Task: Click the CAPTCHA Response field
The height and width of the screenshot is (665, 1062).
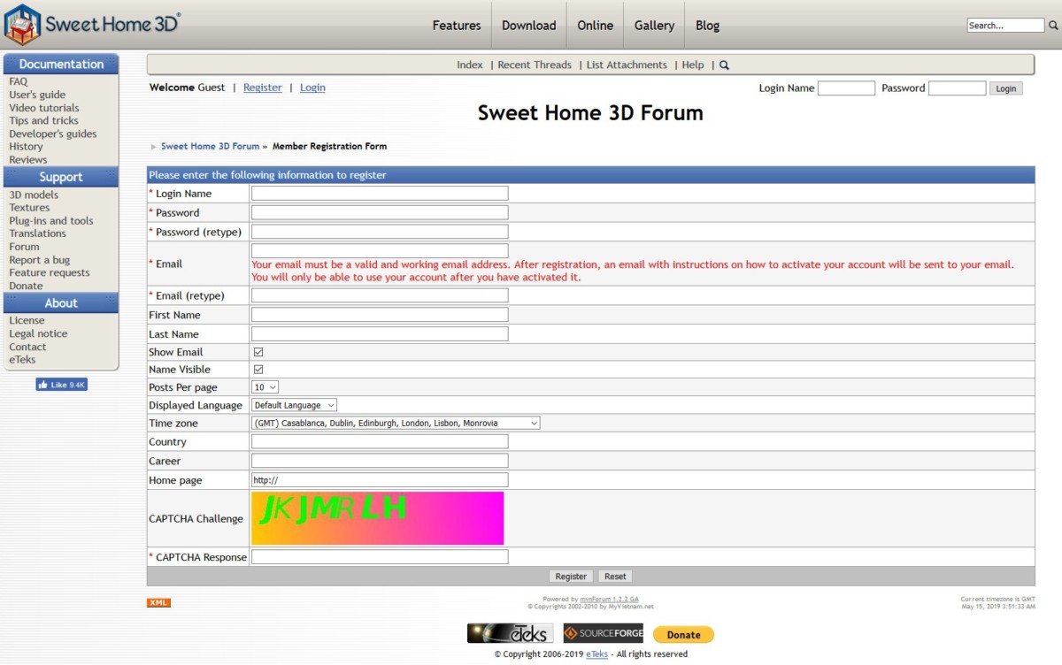Action: tap(380, 557)
